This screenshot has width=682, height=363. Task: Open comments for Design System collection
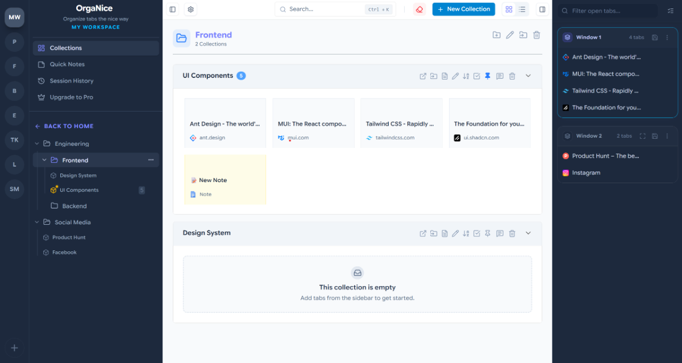500,233
